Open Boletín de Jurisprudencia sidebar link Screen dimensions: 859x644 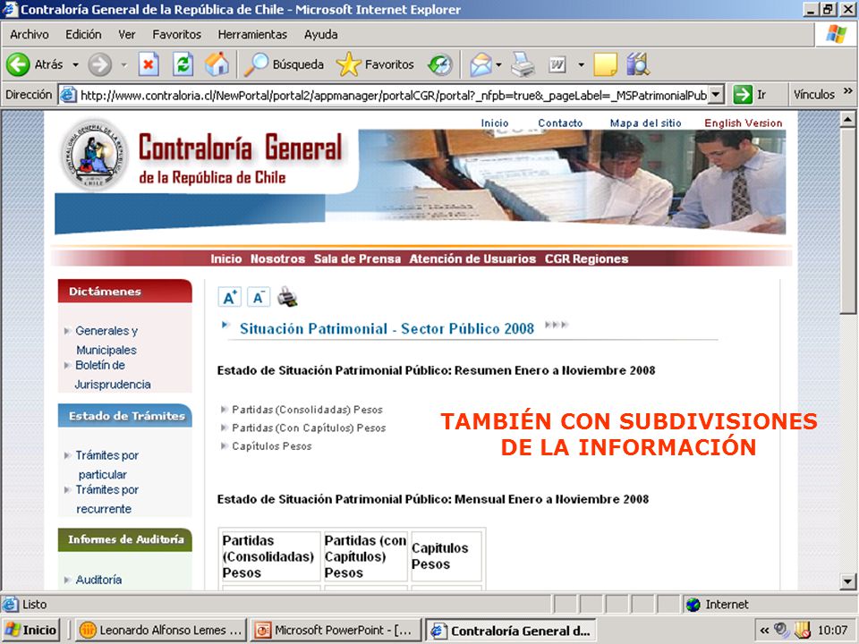(x=113, y=375)
